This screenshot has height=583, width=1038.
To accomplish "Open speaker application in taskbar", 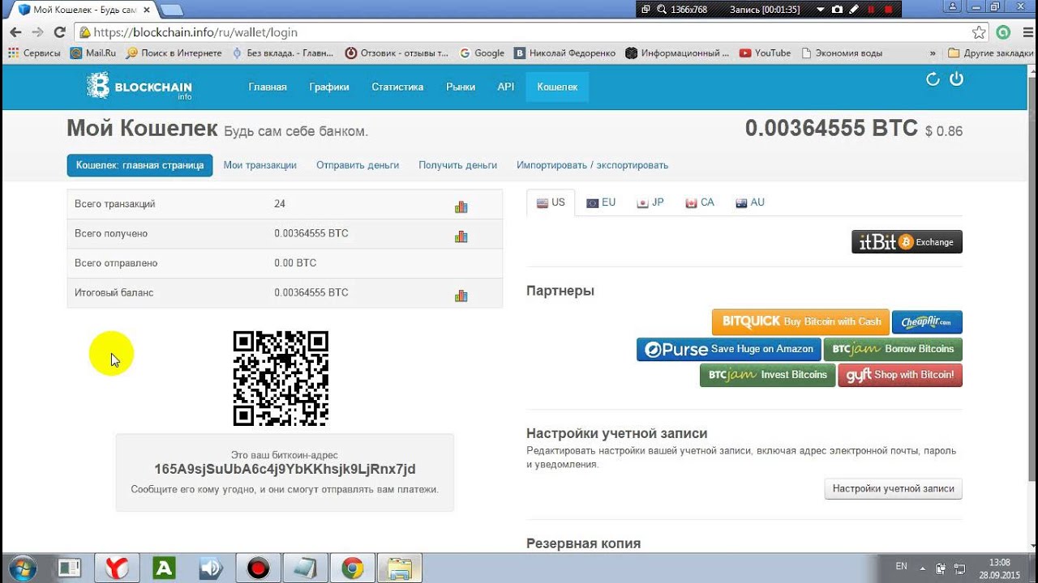I will pos(211,568).
